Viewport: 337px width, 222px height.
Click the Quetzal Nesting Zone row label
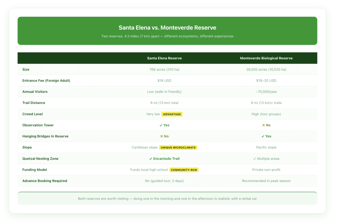(x=40, y=159)
